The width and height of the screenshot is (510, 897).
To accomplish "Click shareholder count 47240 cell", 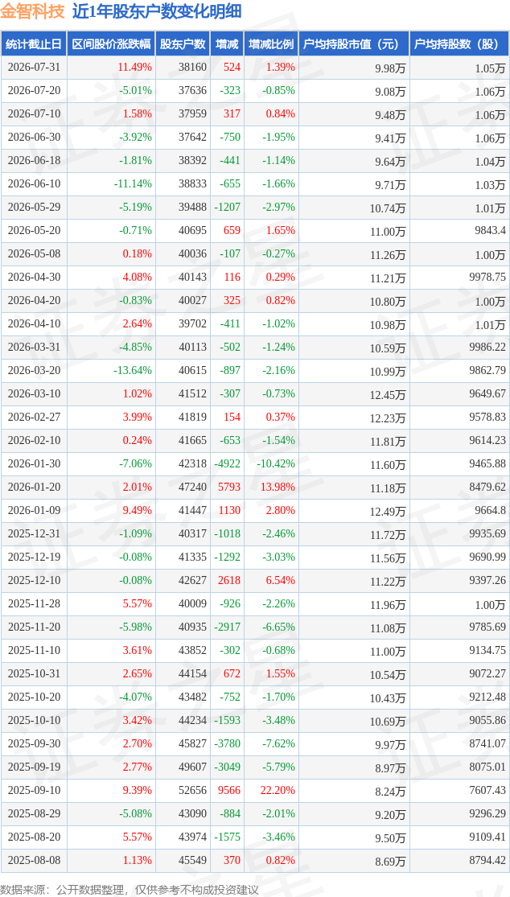I will [x=191, y=487].
